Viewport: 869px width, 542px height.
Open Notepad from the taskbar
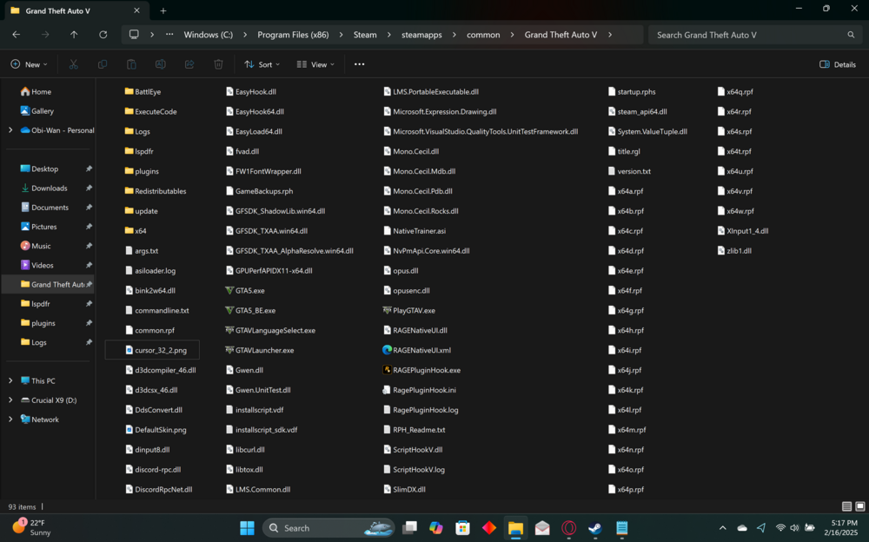(622, 527)
